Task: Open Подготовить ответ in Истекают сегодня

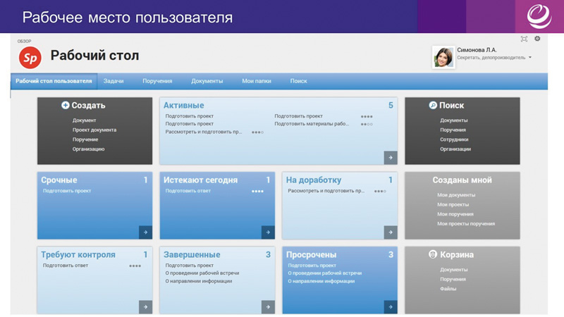Action: pyautogui.click(x=188, y=191)
